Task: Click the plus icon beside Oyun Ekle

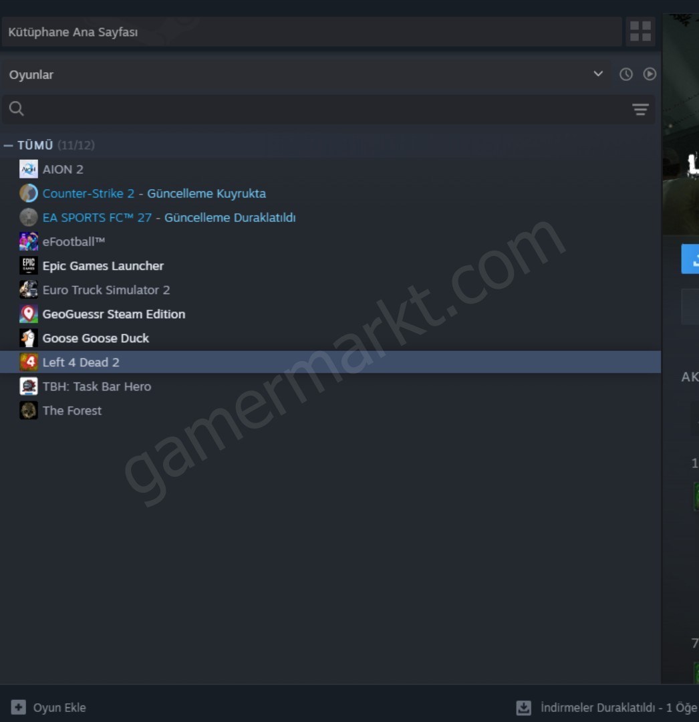Action: 19,707
